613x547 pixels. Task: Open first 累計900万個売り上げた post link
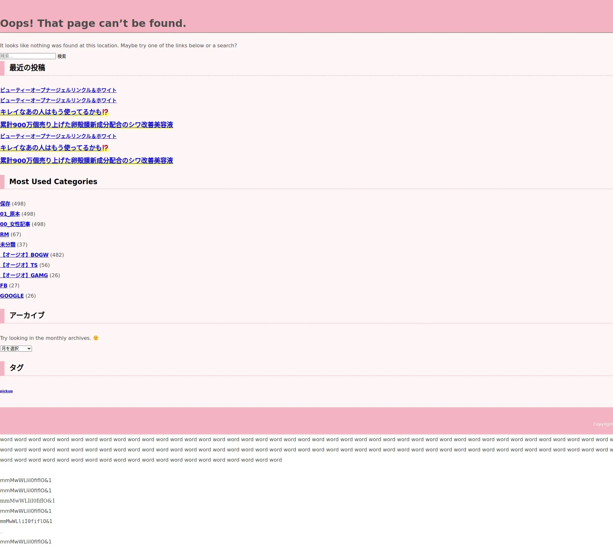pos(87,125)
